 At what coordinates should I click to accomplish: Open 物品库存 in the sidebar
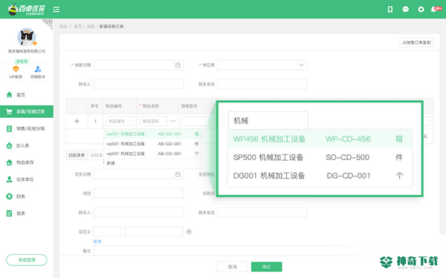pyautogui.click(x=27, y=162)
